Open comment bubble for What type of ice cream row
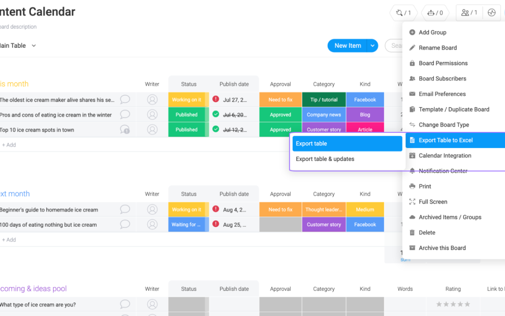 pos(125,304)
